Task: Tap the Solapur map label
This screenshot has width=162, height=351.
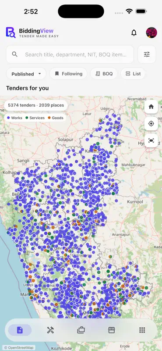Action: pos(66,140)
